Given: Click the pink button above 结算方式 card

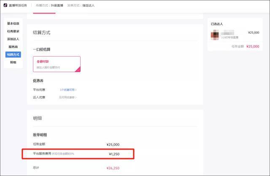Looking at the screenshot, I should pos(44,12).
